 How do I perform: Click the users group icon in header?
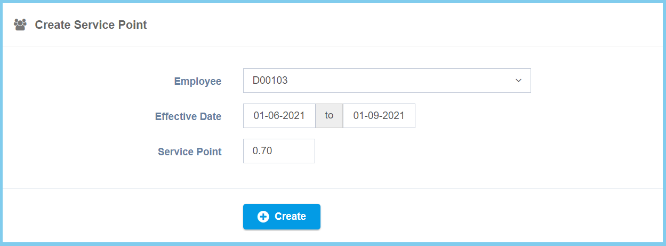pos(20,25)
